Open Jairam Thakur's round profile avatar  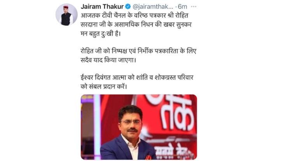click(x=66, y=14)
